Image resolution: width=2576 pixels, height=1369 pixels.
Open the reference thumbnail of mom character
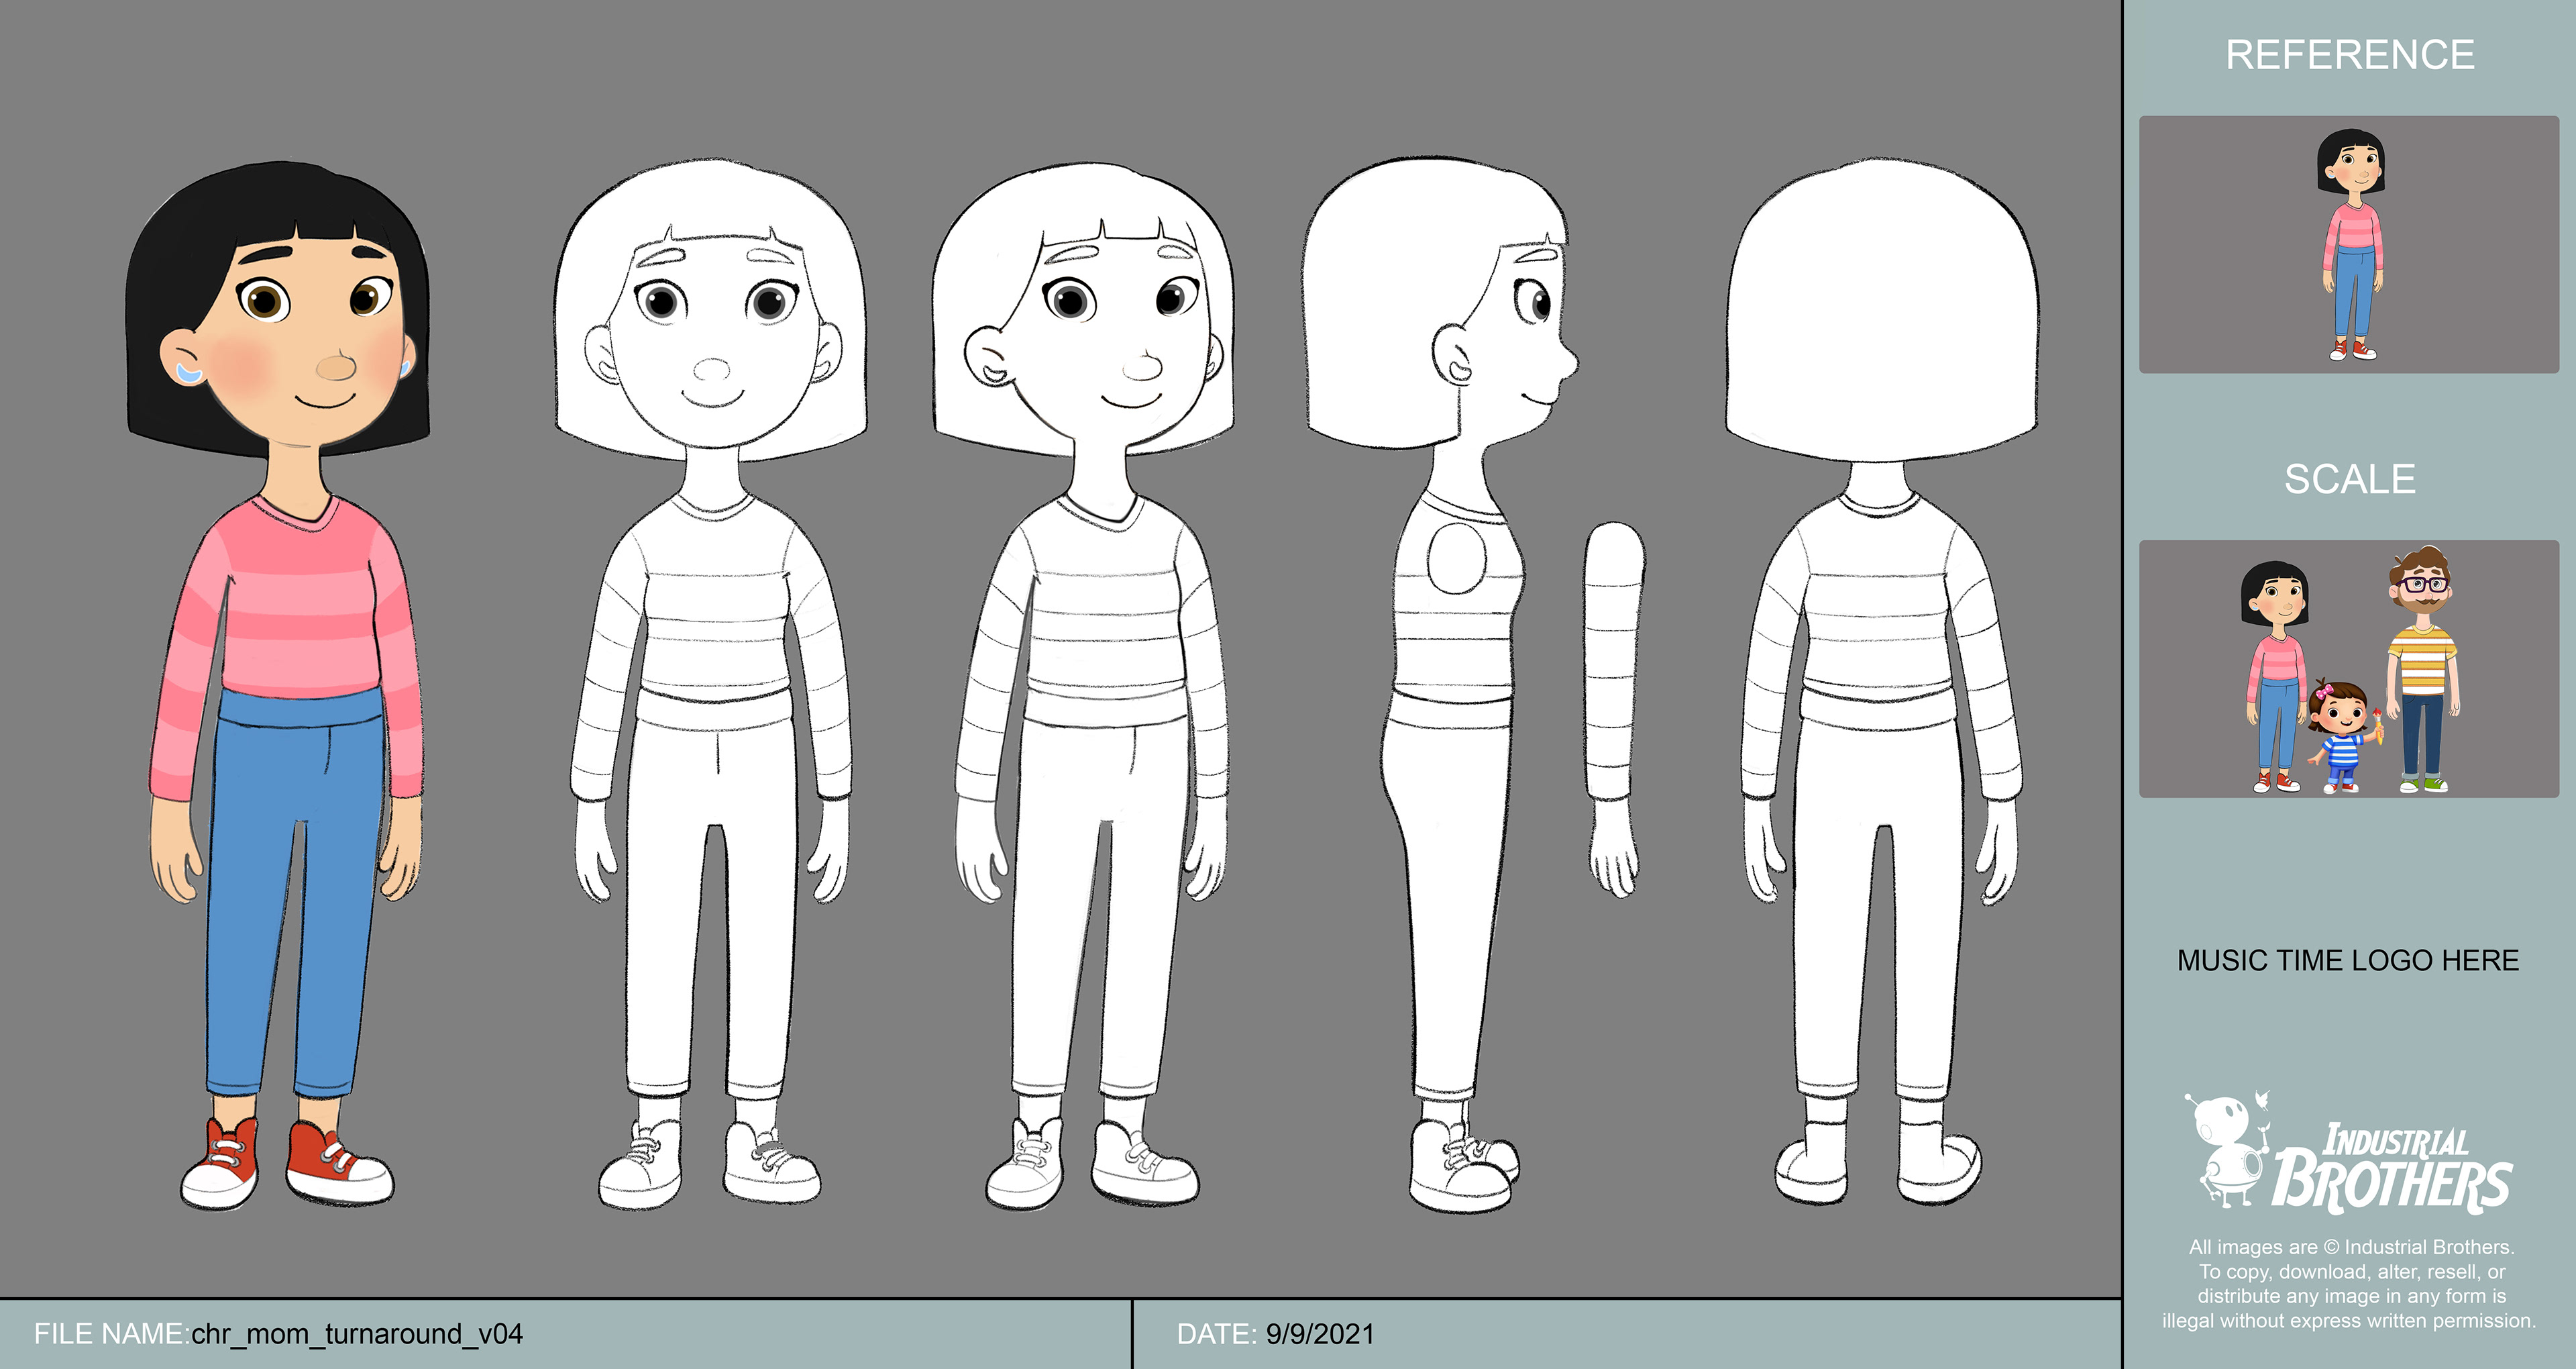[x=2349, y=244]
